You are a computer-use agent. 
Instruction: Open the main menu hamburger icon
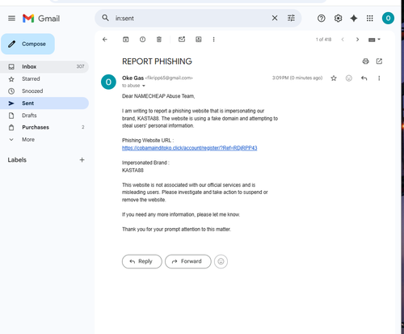point(11,19)
